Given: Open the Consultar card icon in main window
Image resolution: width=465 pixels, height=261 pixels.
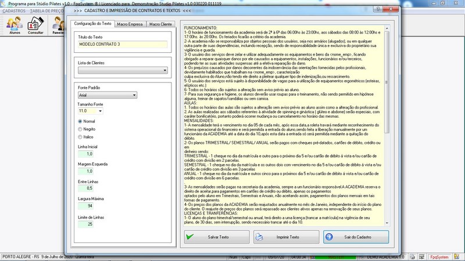Looking at the screenshot, I should point(35,26).
